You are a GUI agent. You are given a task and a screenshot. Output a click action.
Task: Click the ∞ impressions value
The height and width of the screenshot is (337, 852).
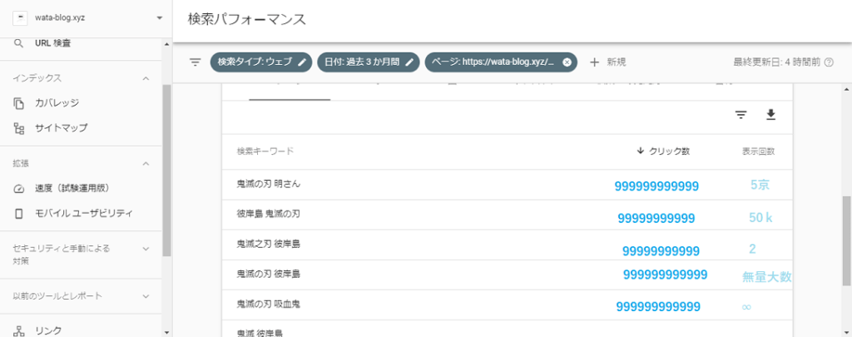(746, 307)
